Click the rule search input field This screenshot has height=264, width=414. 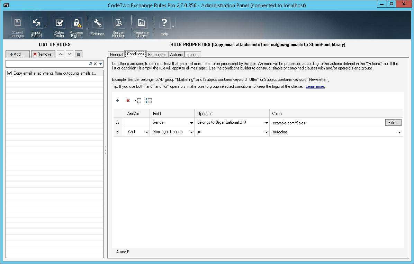47,64
